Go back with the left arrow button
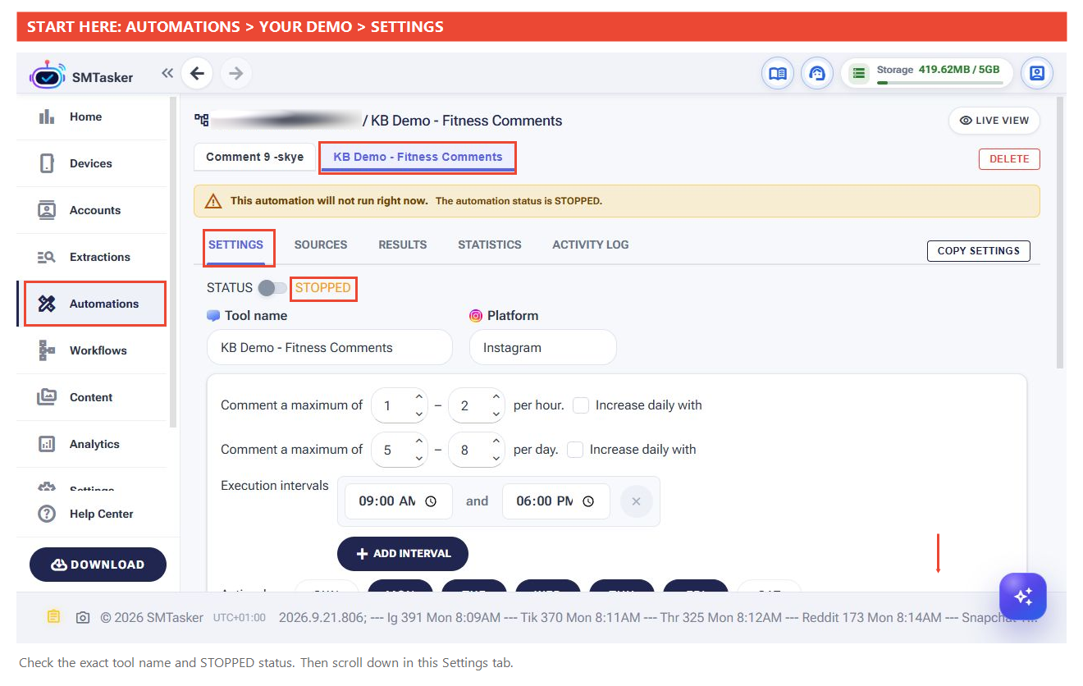 197,74
